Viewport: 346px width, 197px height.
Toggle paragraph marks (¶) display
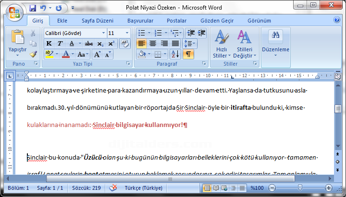click(188, 54)
